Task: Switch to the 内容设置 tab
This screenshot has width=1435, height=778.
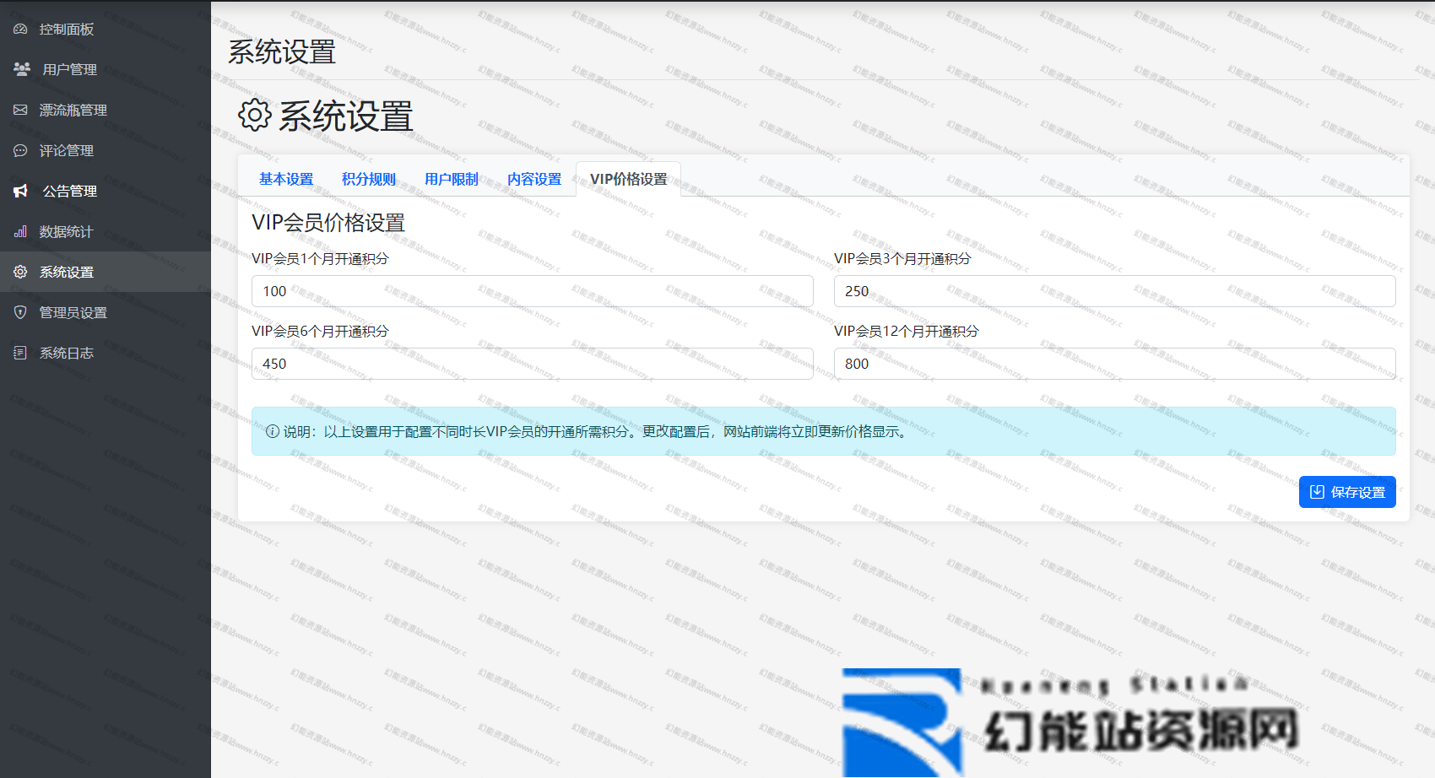Action: pos(534,179)
